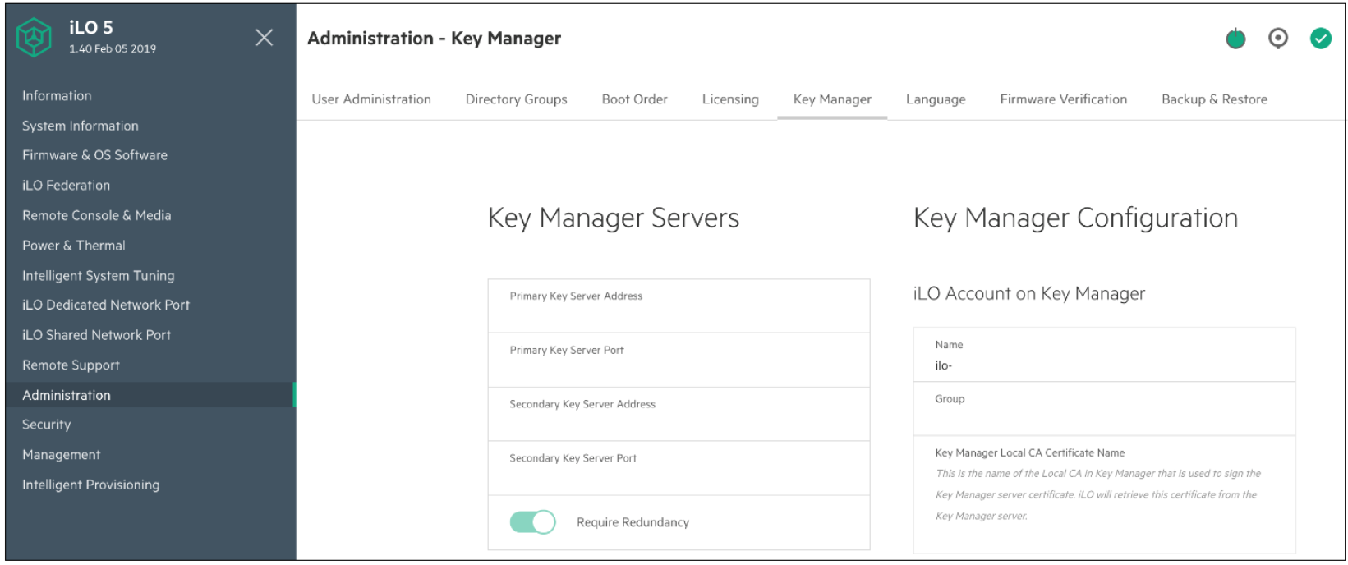Screen dimensions: 1348x565
Task: Click the 'Key Manager Servers' heading
Action: click(x=614, y=218)
